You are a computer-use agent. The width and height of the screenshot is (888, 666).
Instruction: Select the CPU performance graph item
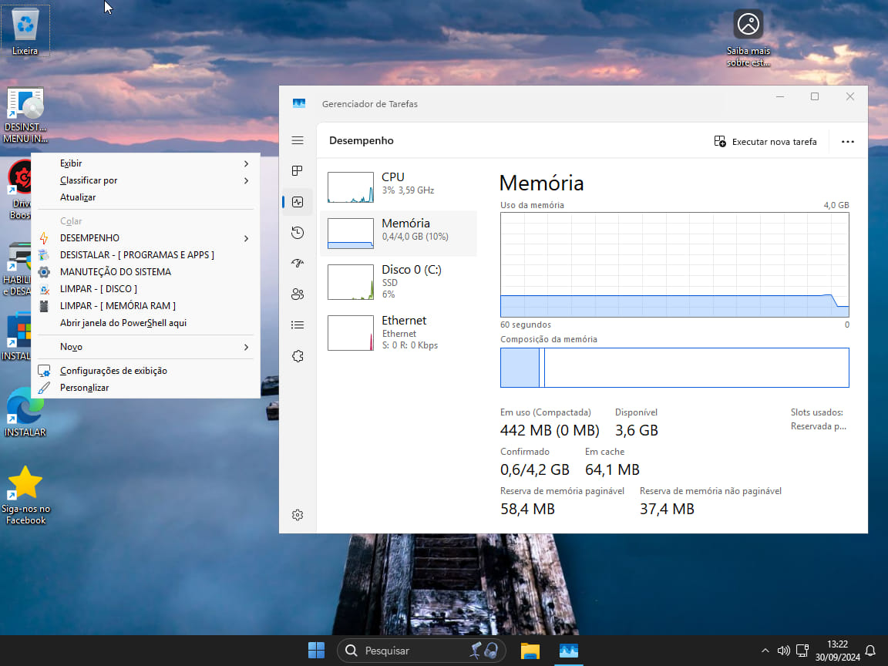click(398, 187)
